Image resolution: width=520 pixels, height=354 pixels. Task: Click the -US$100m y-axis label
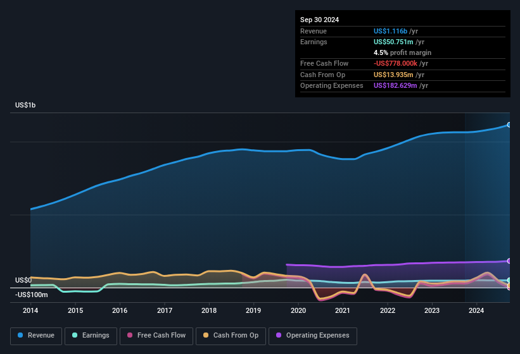(x=32, y=295)
